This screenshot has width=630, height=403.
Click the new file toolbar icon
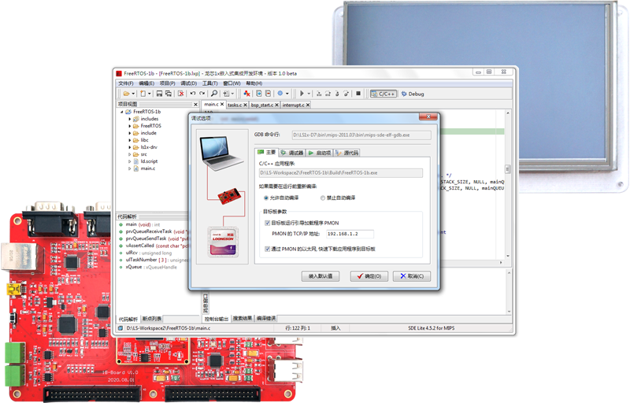143,94
